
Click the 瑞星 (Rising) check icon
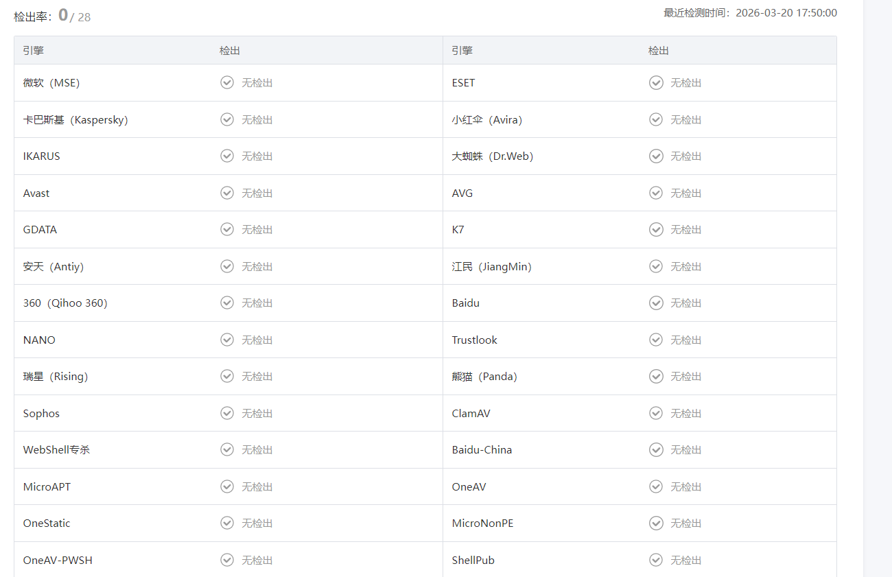coord(227,376)
